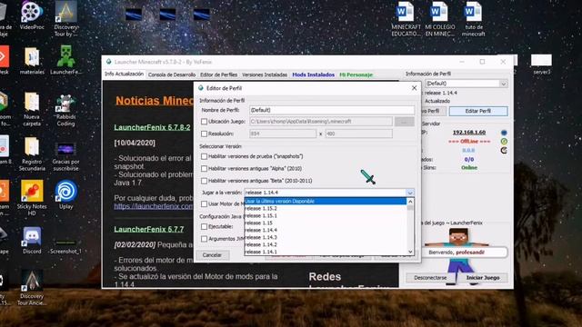Click the blue server status icon
This screenshot has height=327, width=582.
click(x=504, y=133)
